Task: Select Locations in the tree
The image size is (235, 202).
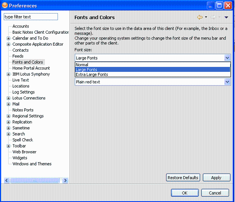Action: click(x=21, y=86)
